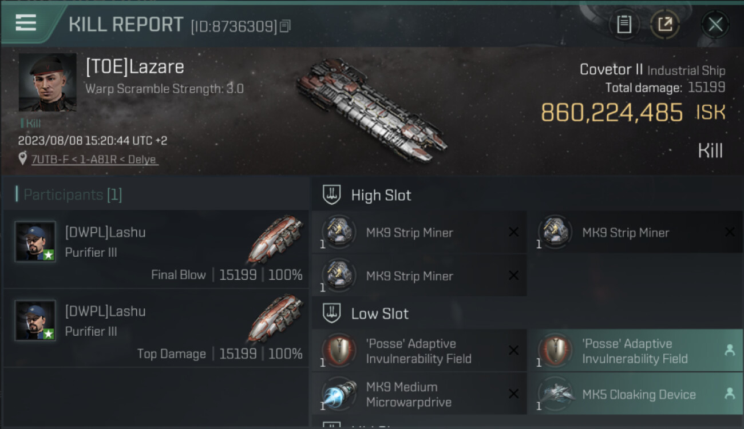Click the Lazare pilot portrait
Image resolution: width=744 pixels, height=429 pixels.
pos(48,82)
